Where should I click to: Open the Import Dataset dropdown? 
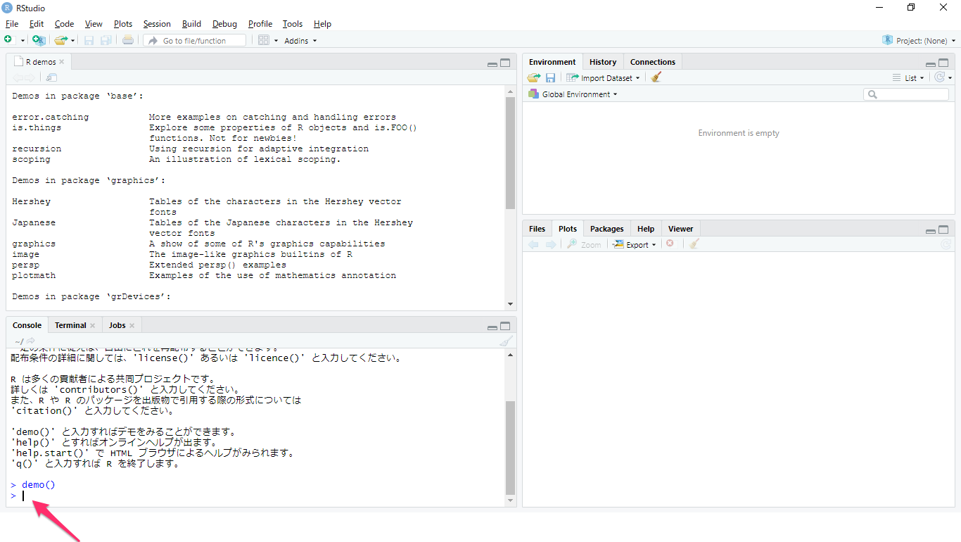[x=603, y=77]
